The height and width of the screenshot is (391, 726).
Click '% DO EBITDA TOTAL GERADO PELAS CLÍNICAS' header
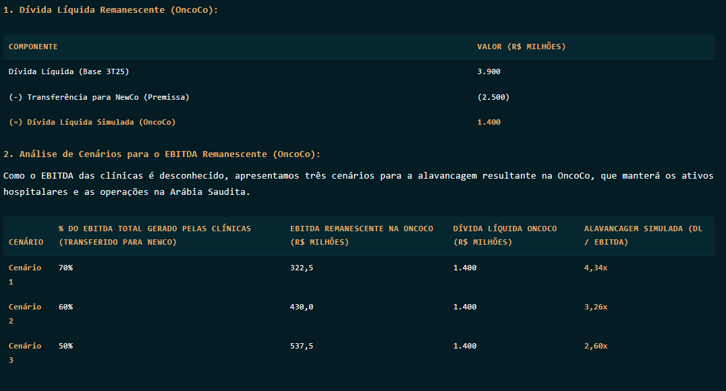pyautogui.click(x=155, y=235)
